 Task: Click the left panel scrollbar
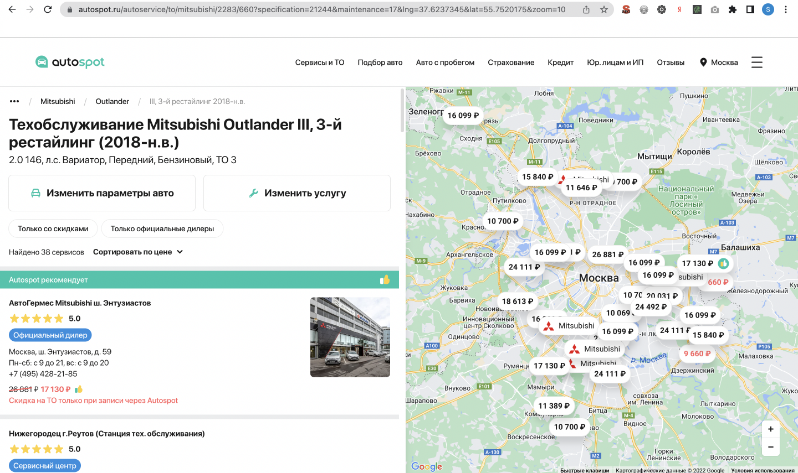pyautogui.click(x=402, y=111)
